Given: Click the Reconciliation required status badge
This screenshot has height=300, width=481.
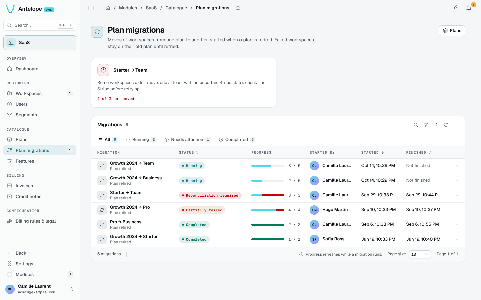Looking at the screenshot, I should 210,195.
